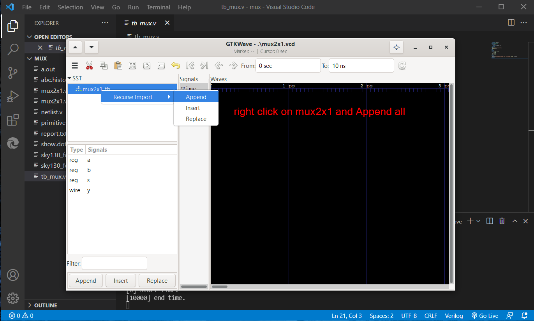Select reg signal 'a' in the signal list
This screenshot has width=534, height=321.
(x=122, y=160)
